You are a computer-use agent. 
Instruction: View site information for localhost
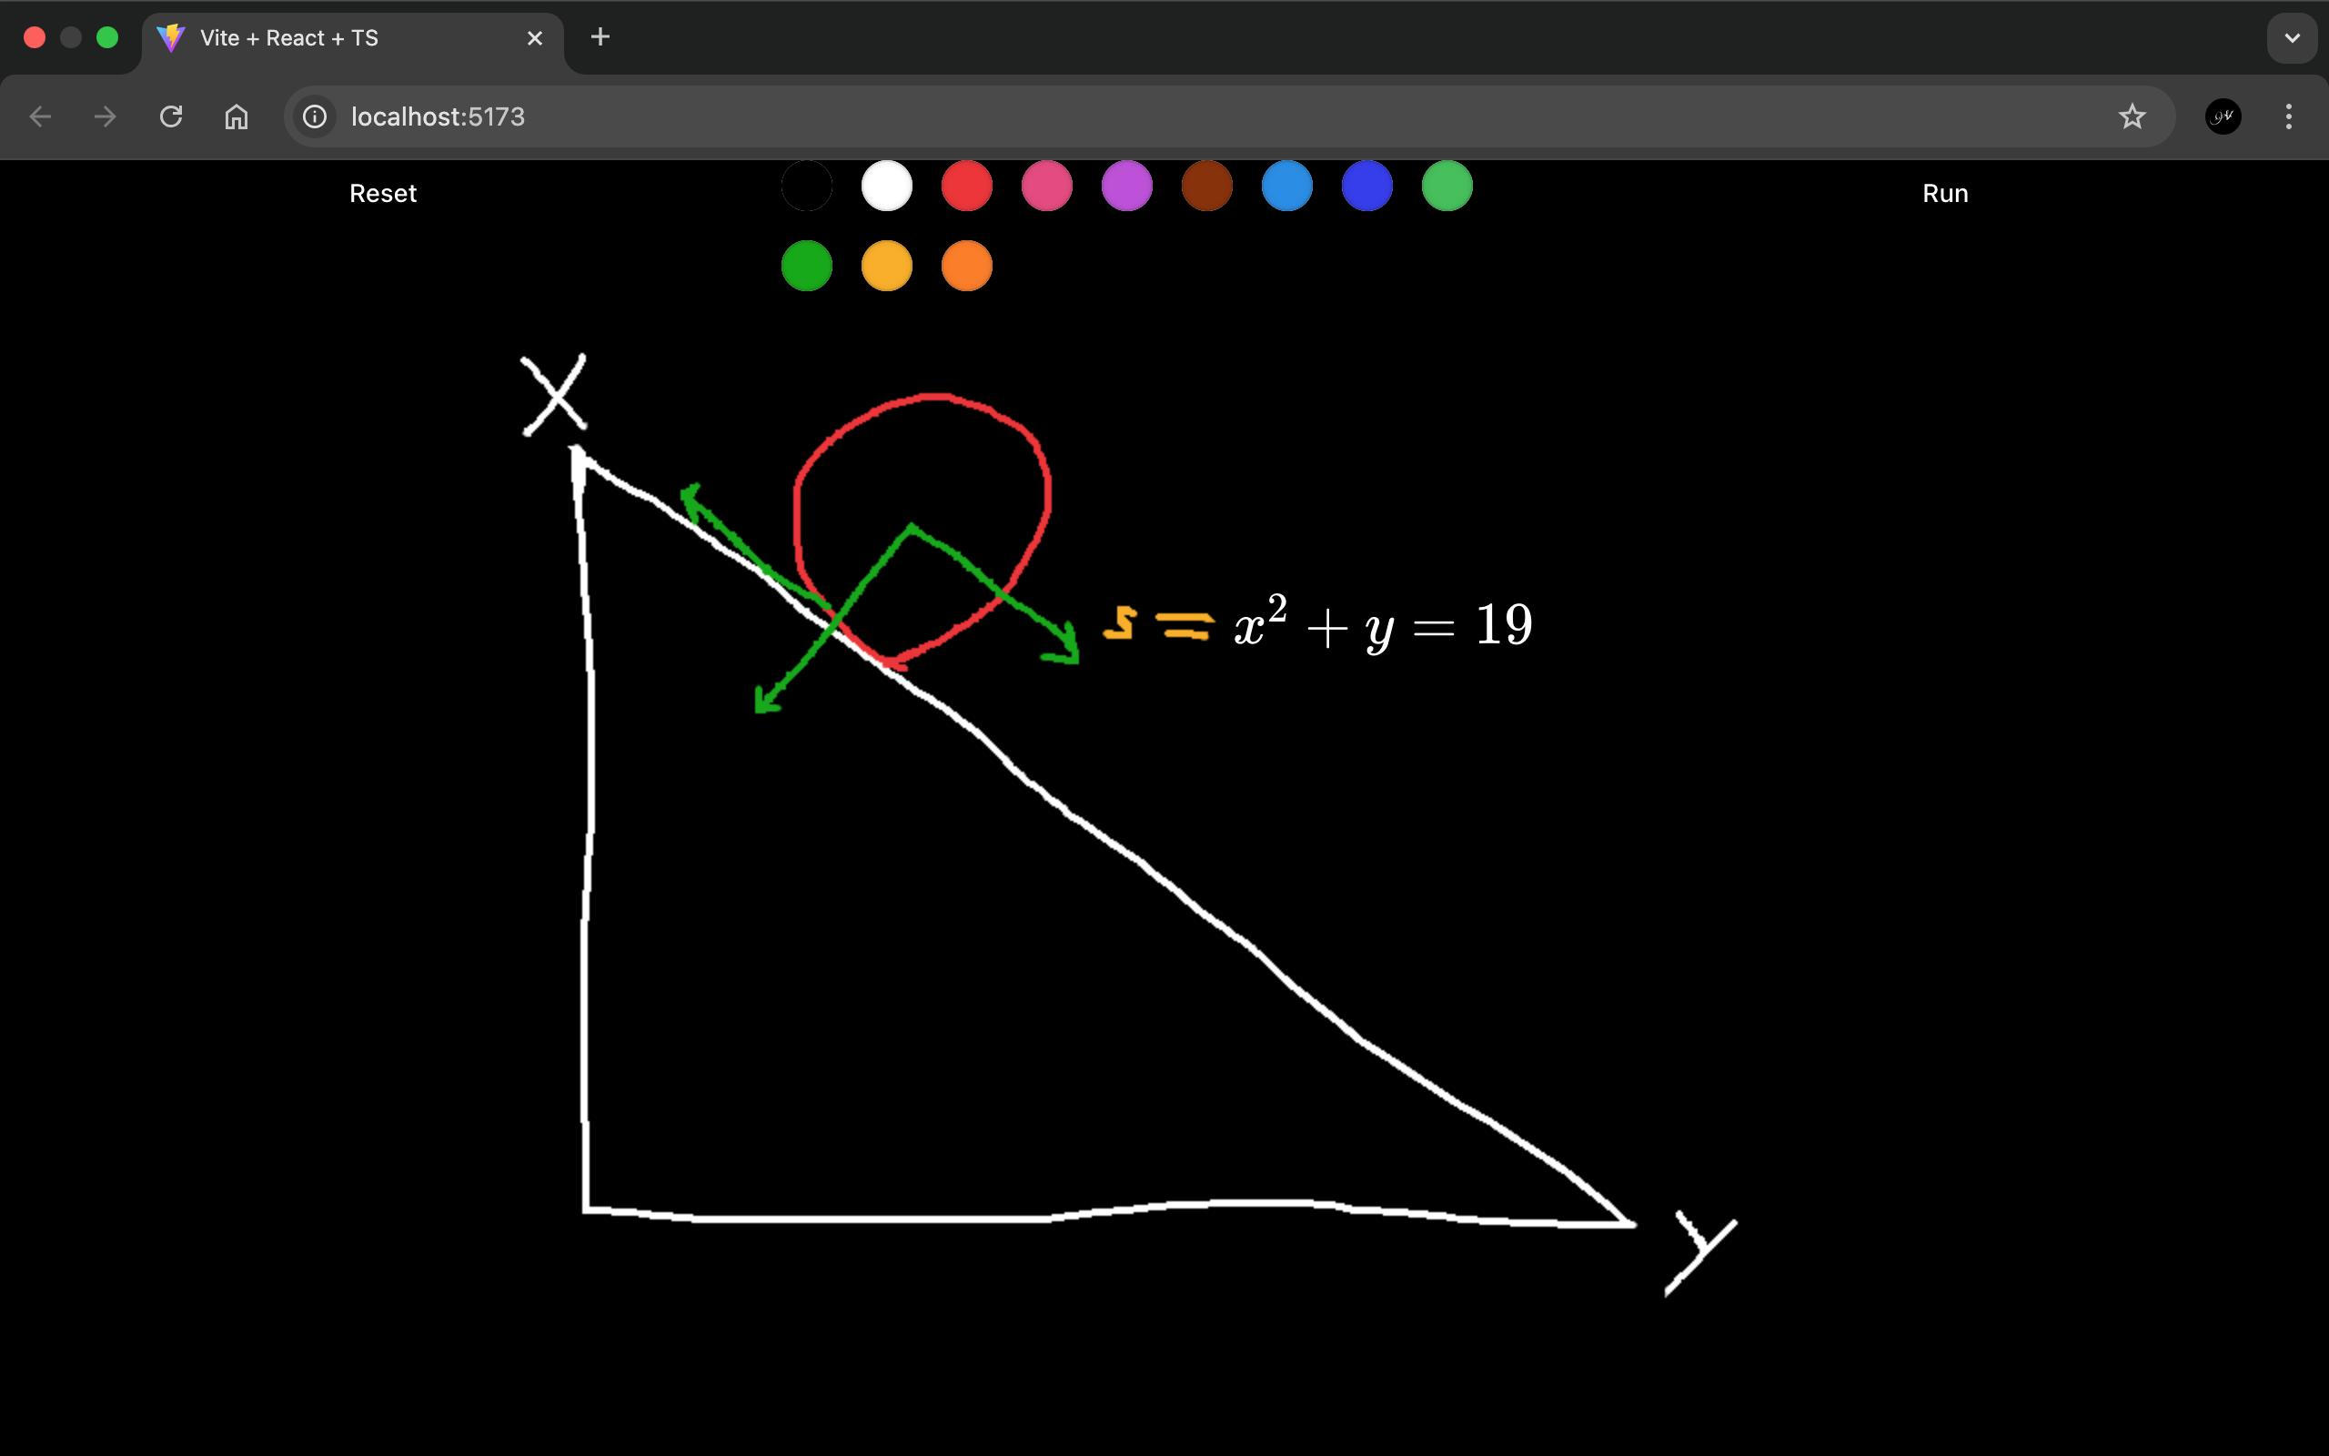tap(314, 116)
